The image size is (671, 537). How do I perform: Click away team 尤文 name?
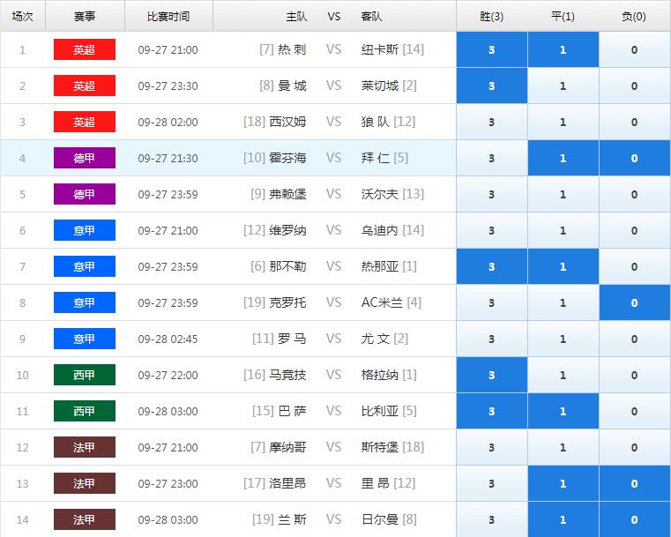[376, 339]
